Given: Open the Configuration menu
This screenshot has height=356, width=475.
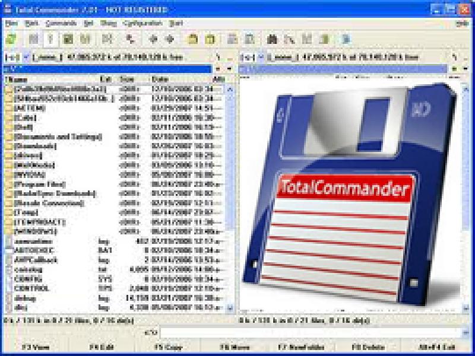Looking at the screenshot, I should coord(142,23).
